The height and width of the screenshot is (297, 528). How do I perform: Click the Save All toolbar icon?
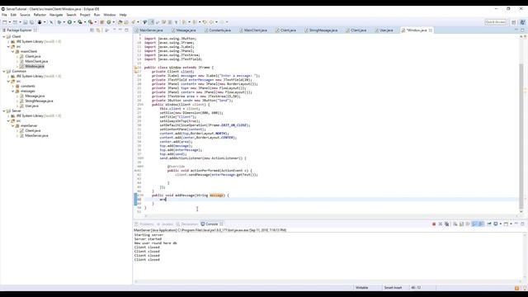pos(31,22)
